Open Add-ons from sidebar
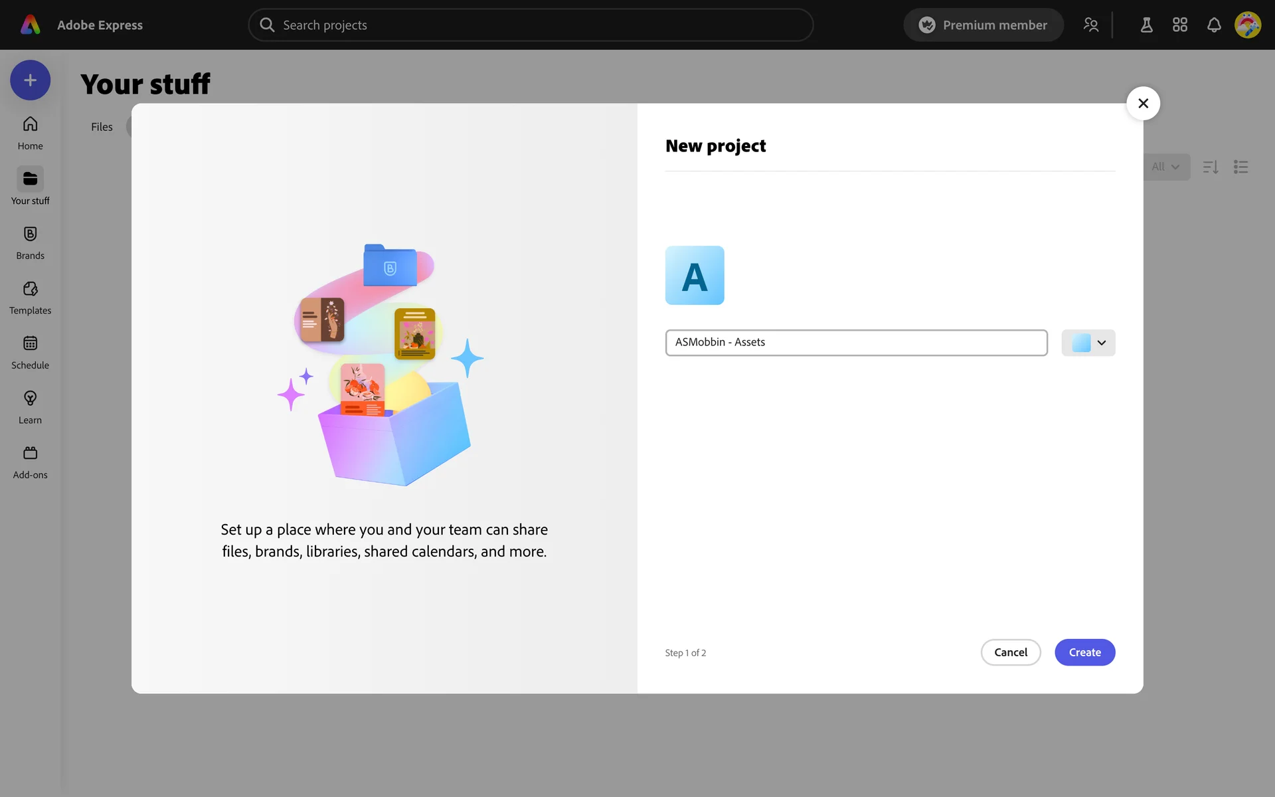The height and width of the screenshot is (797, 1275). (x=30, y=462)
